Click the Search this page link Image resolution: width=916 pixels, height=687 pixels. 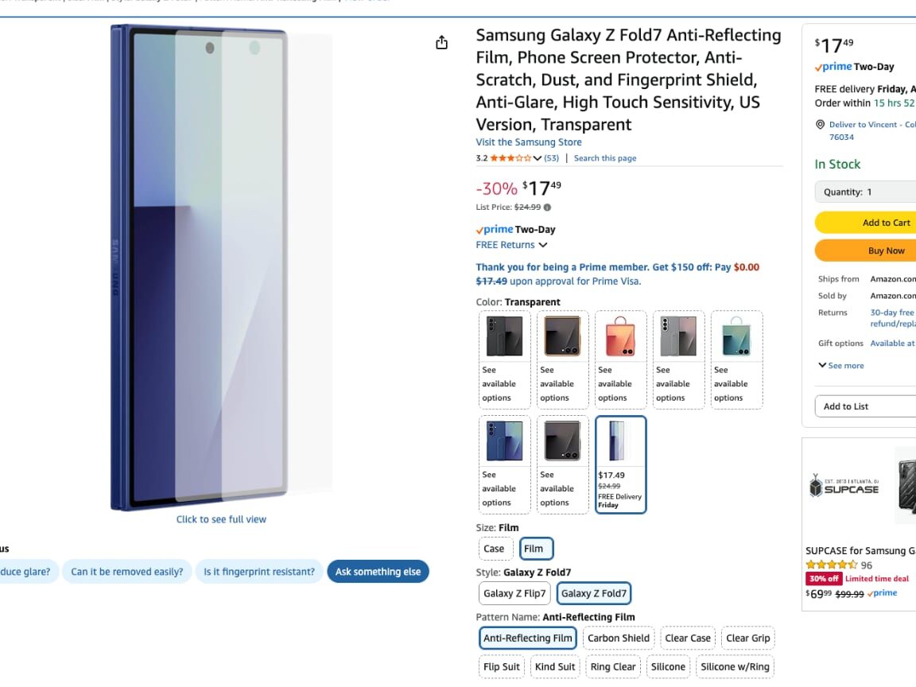[x=605, y=158]
